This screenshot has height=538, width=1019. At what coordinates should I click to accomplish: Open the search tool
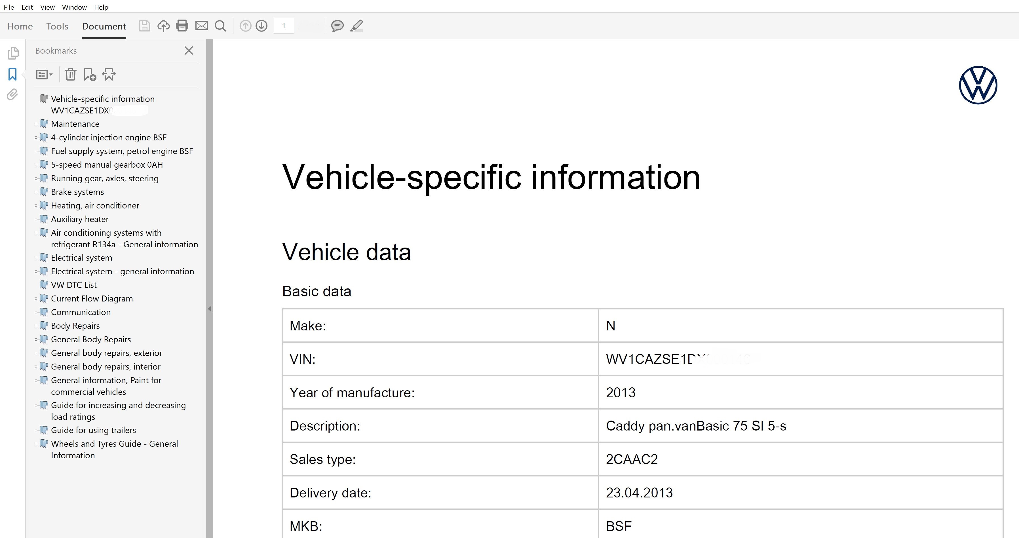point(221,26)
